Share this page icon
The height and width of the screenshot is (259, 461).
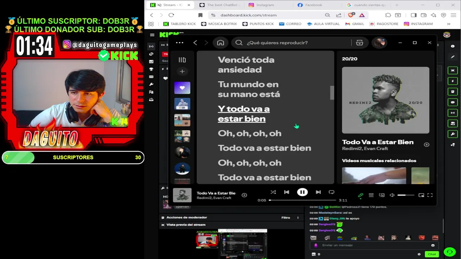click(x=339, y=15)
